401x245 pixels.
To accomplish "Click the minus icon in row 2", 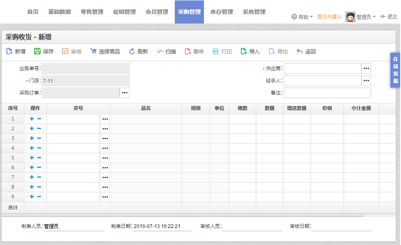I will tap(39, 129).
